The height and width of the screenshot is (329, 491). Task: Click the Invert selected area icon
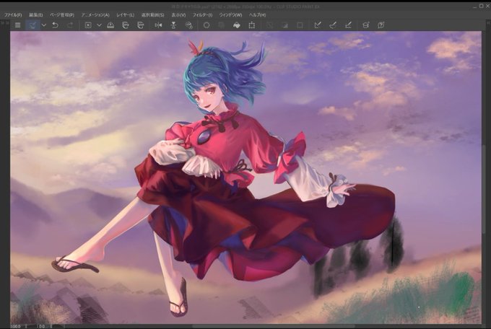pyautogui.click(x=237, y=25)
